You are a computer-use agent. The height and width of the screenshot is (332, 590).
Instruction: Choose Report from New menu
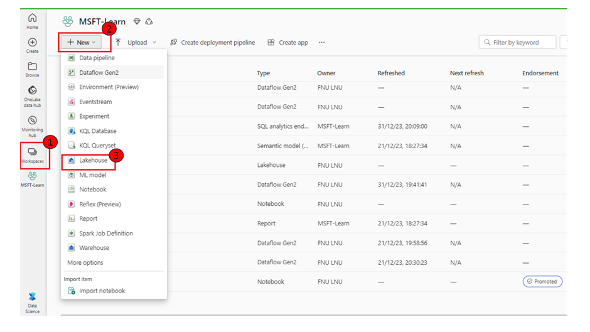(114, 218)
